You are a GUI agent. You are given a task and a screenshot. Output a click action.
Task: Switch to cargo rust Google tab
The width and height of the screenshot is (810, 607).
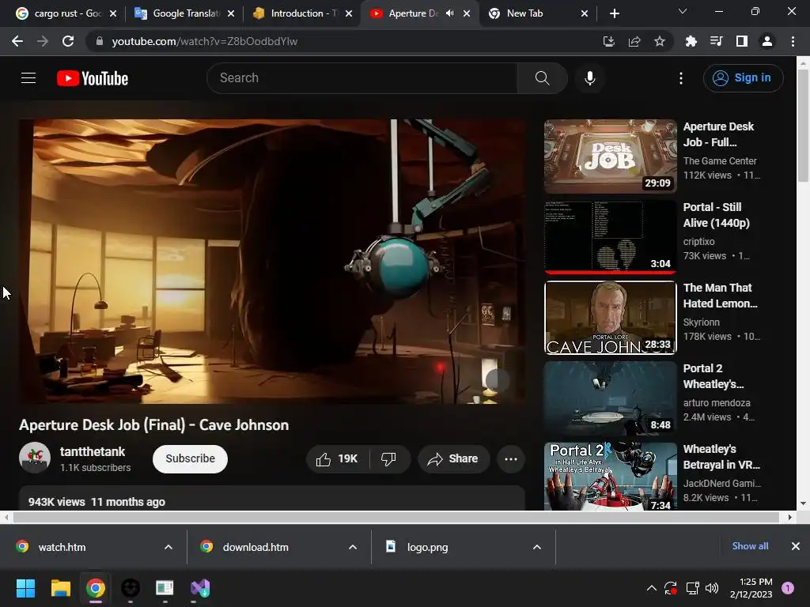pyautogui.click(x=59, y=13)
